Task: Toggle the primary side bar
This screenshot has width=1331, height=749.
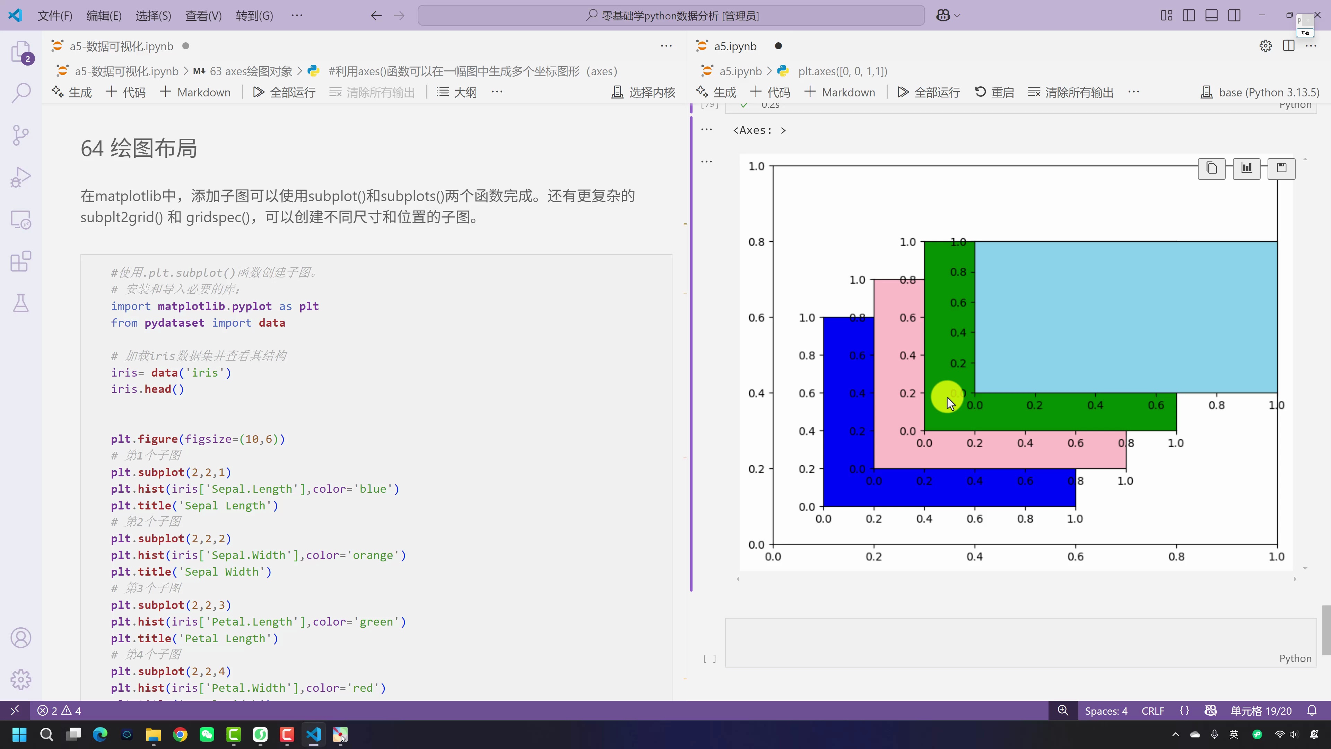Action: pyautogui.click(x=1189, y=16)
